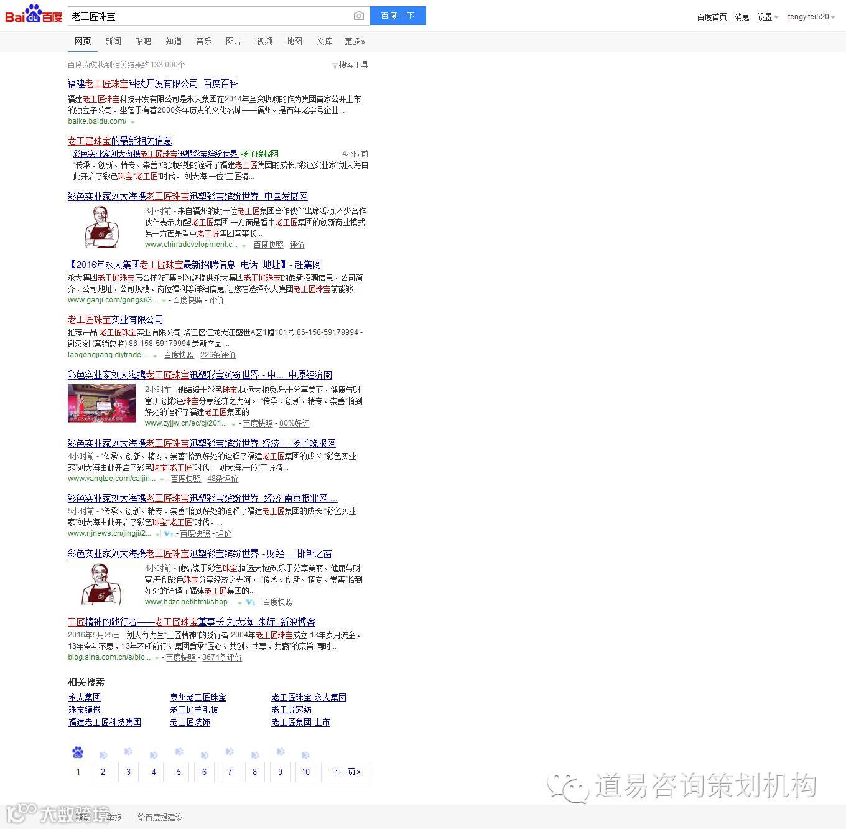Expand dropdown arrow next to www.yangtse.com URL
The height and width of the screenshot is (829, 846).
[x=162, y=479]
